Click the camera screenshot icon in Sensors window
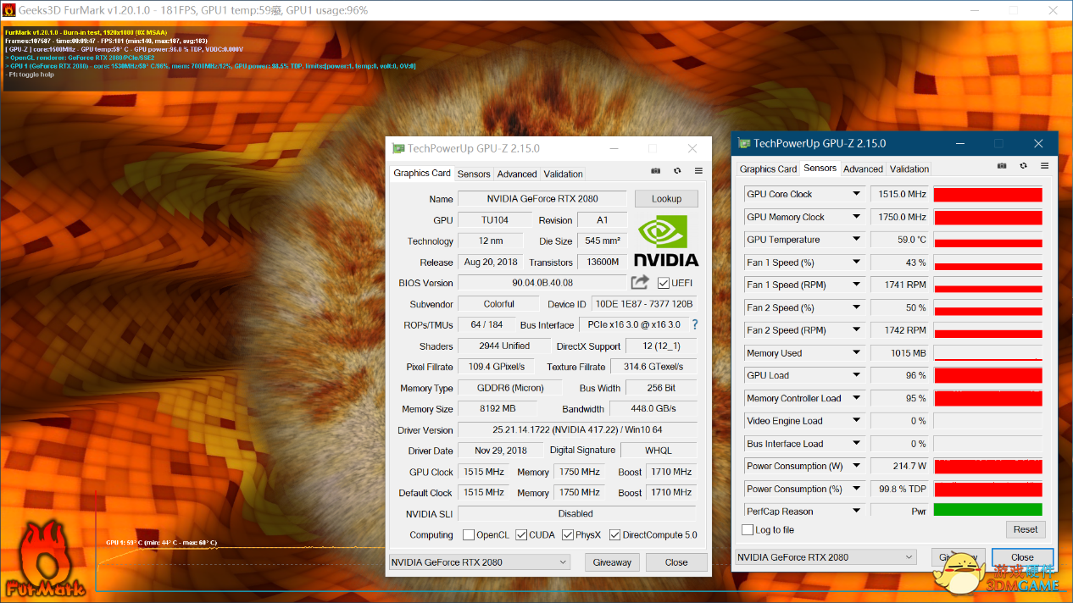Screen dimensions: 1073x603 click(x=1002, y=166)
